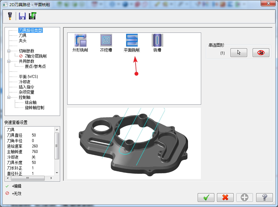This screenshot has height=207, width=278.
Task: Click the quick view scroll down arrow
Action: (57, 173)
